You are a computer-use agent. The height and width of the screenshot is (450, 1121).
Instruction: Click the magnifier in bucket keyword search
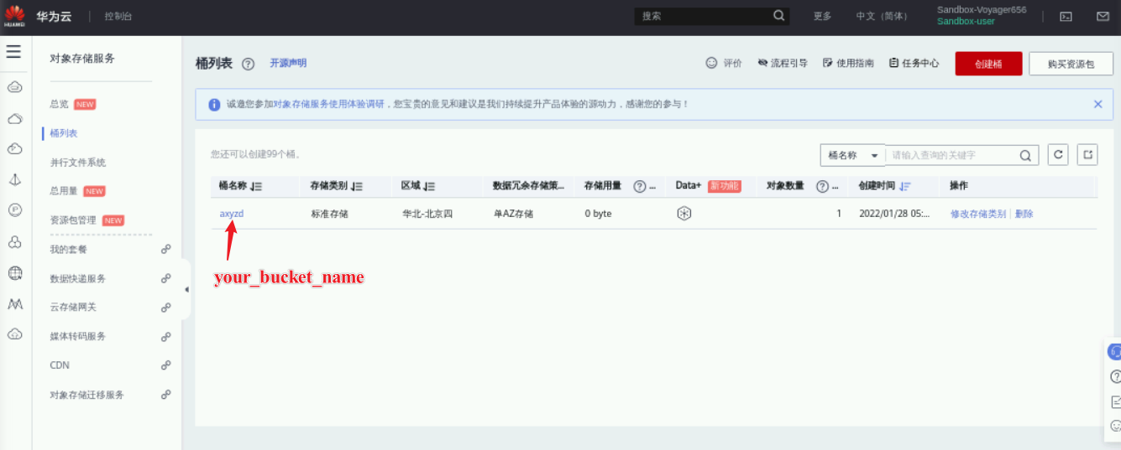point(1025,155)
